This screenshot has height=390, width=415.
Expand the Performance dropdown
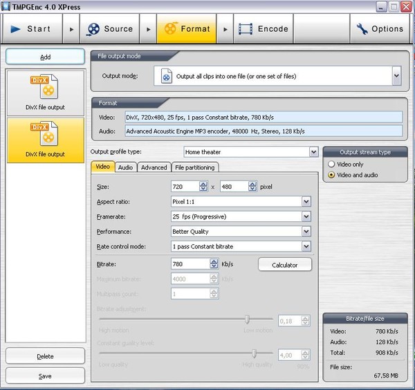(x=306, y=232)
